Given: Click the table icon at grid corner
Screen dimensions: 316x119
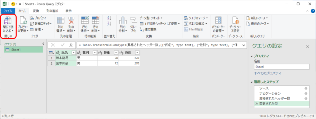Looking at the screenshot, I should (52, 52).
